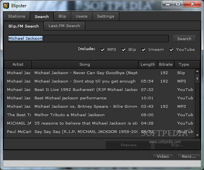The image size is (204, 170).
Task: Toggle the Blip include checkbox
Action: [123, 50]
